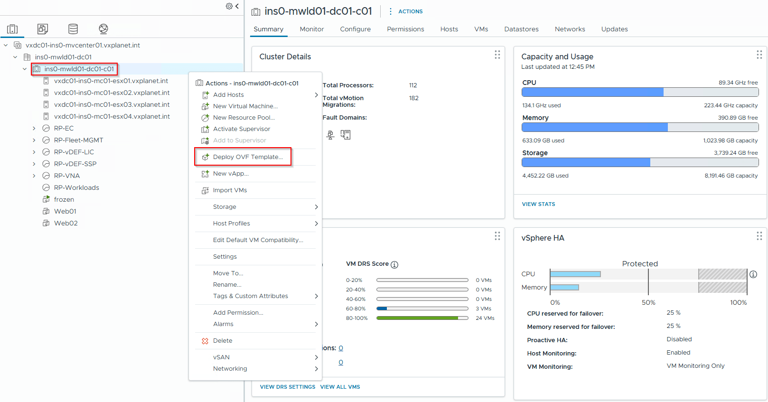Open the Permissions tab

405,29
